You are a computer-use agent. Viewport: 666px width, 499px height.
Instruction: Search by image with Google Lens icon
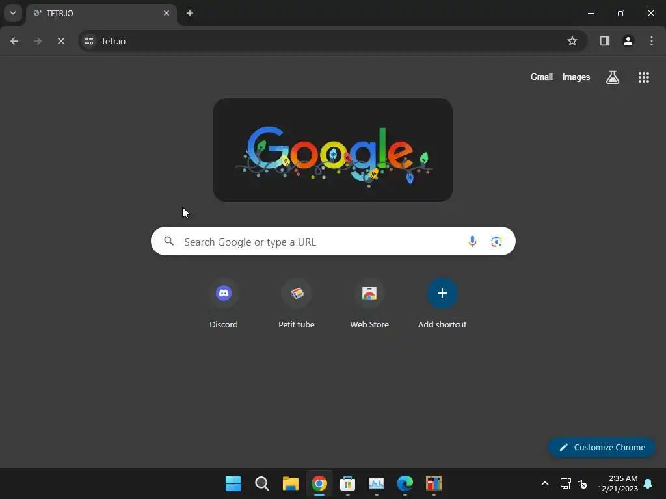tap(496, 242)
